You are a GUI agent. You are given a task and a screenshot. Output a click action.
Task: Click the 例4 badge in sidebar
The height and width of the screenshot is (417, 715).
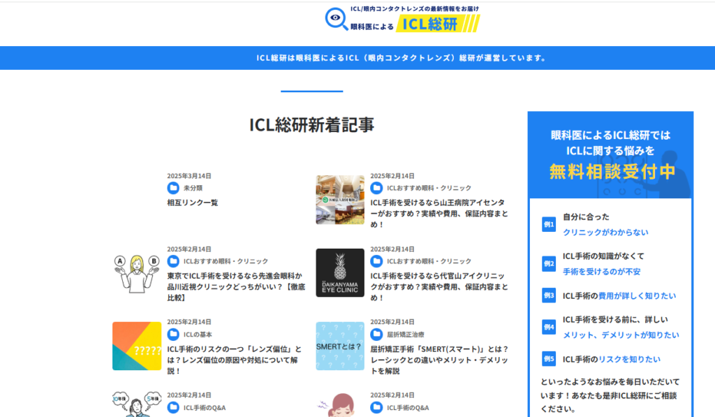pos(549,327)
